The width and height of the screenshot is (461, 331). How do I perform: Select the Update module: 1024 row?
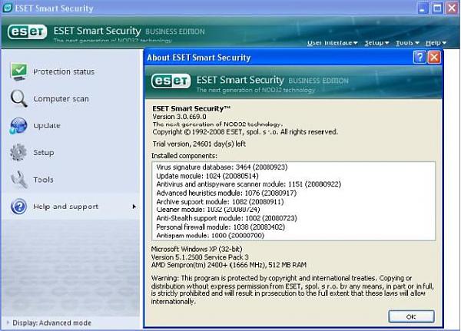[207, 176]
